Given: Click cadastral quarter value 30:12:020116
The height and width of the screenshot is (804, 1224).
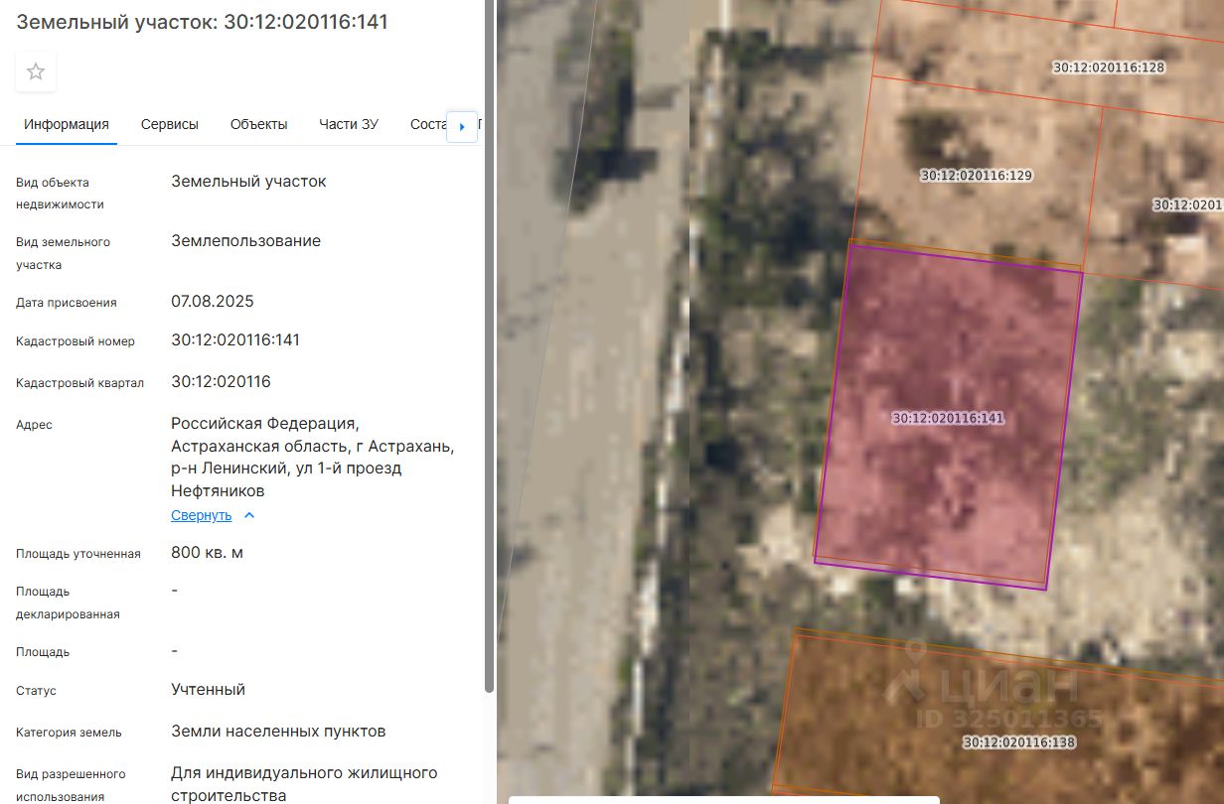Looking at the screenshot, I should click(x=221, y=382).
